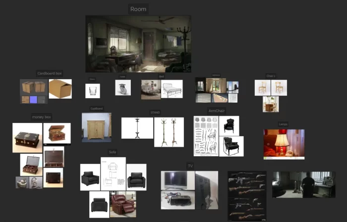The width and height of the screenshot is (347, 222).
Task: Select the ArmChair group label
Action: click(217, 111)
